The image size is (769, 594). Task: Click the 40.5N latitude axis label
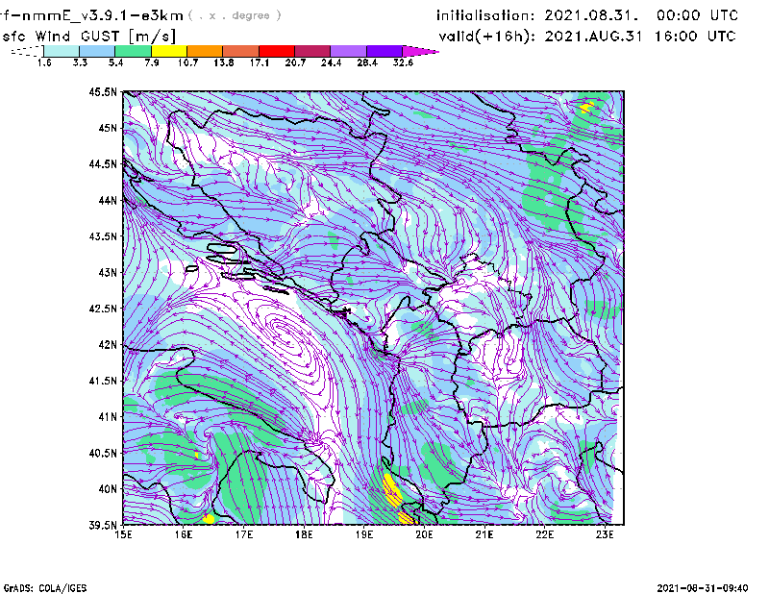[x=103, y=453]
